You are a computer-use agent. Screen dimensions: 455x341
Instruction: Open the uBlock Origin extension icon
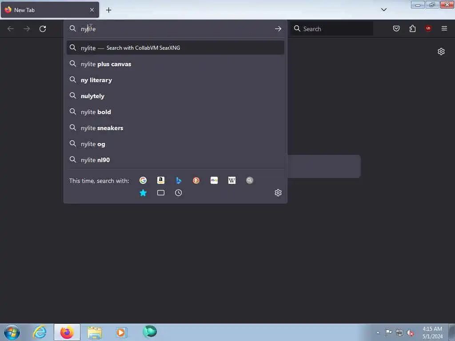[x=428, y=28]
